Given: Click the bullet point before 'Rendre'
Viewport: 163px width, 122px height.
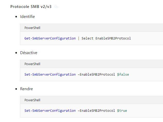Looking at the screenshot, I should [x=16, y=89].
